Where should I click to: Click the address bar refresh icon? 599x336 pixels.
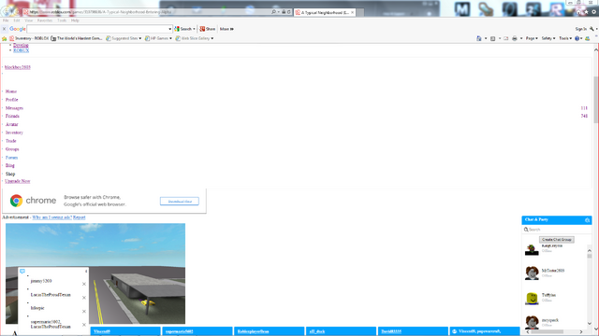[289, 12]
